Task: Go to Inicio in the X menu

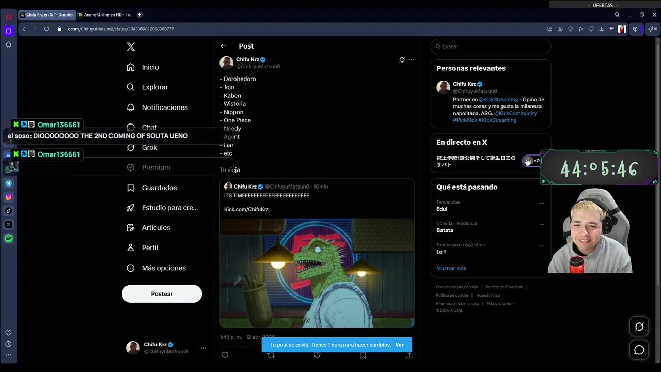Action: 143,67
